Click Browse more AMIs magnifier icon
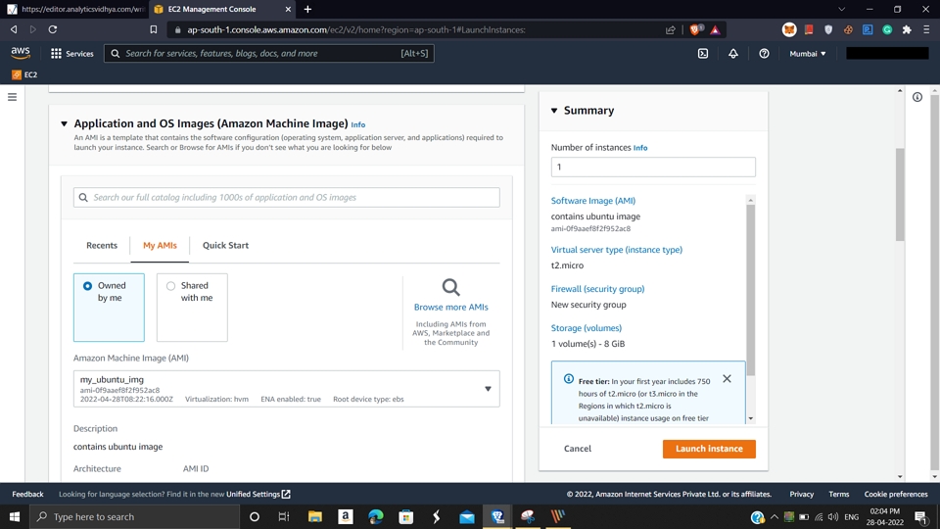The image size is (940, 529). (450, 287)
